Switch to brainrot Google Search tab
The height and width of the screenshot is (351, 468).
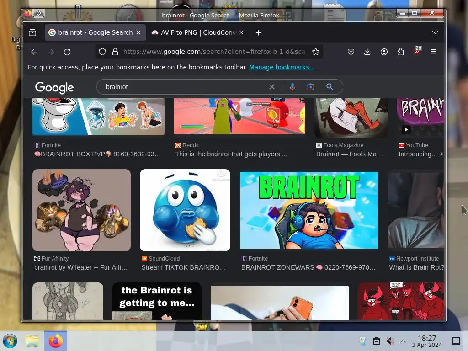[x=95, y=32]
